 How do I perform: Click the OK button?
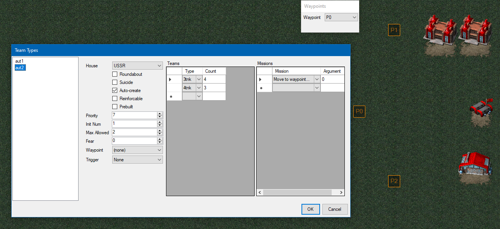(310, 209)
